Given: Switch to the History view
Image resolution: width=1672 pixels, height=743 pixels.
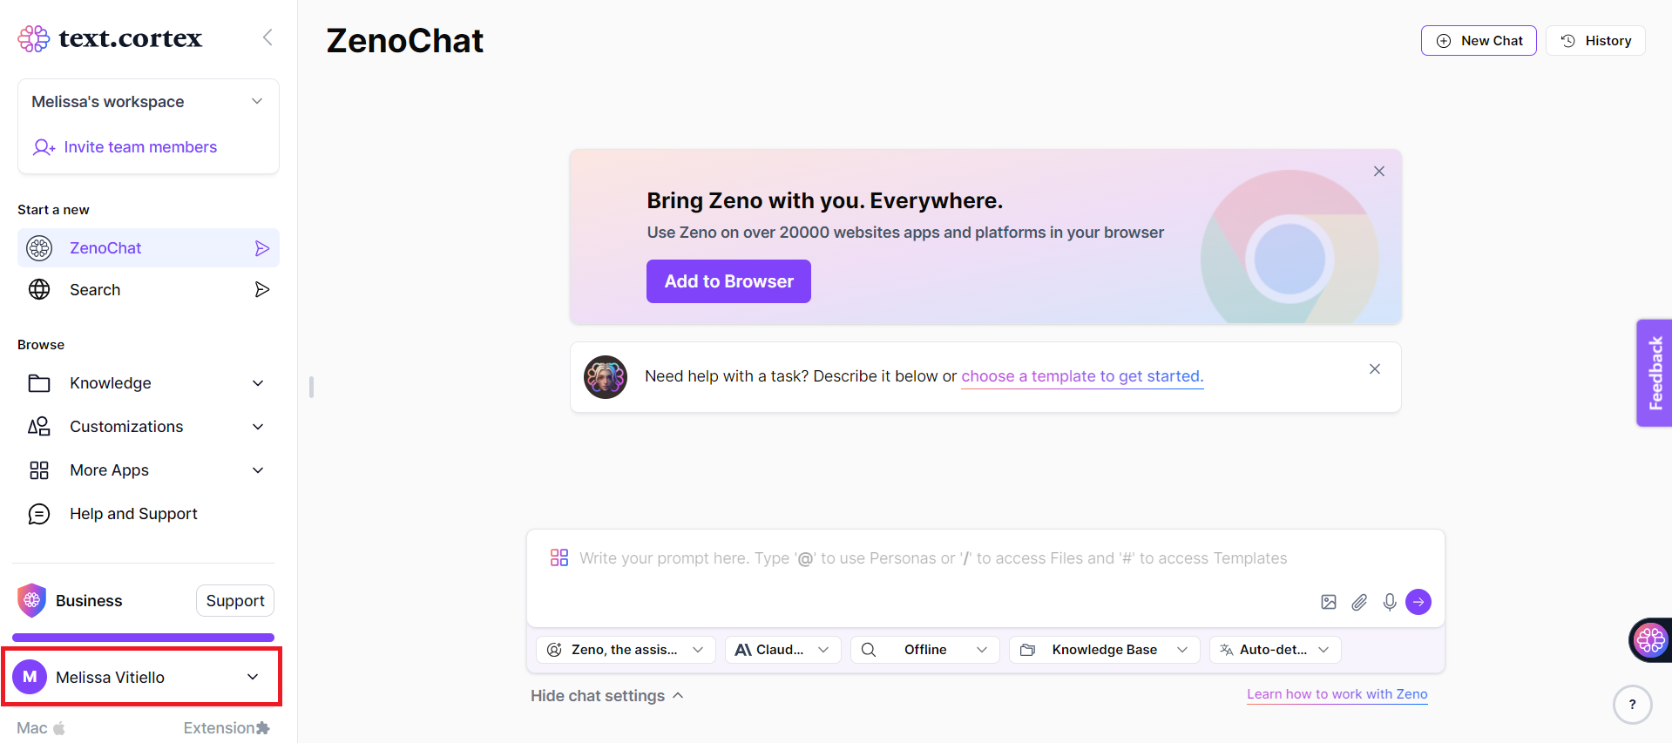Looking at the screenshot, I should pyautogui.click(x=1594, y=40).
